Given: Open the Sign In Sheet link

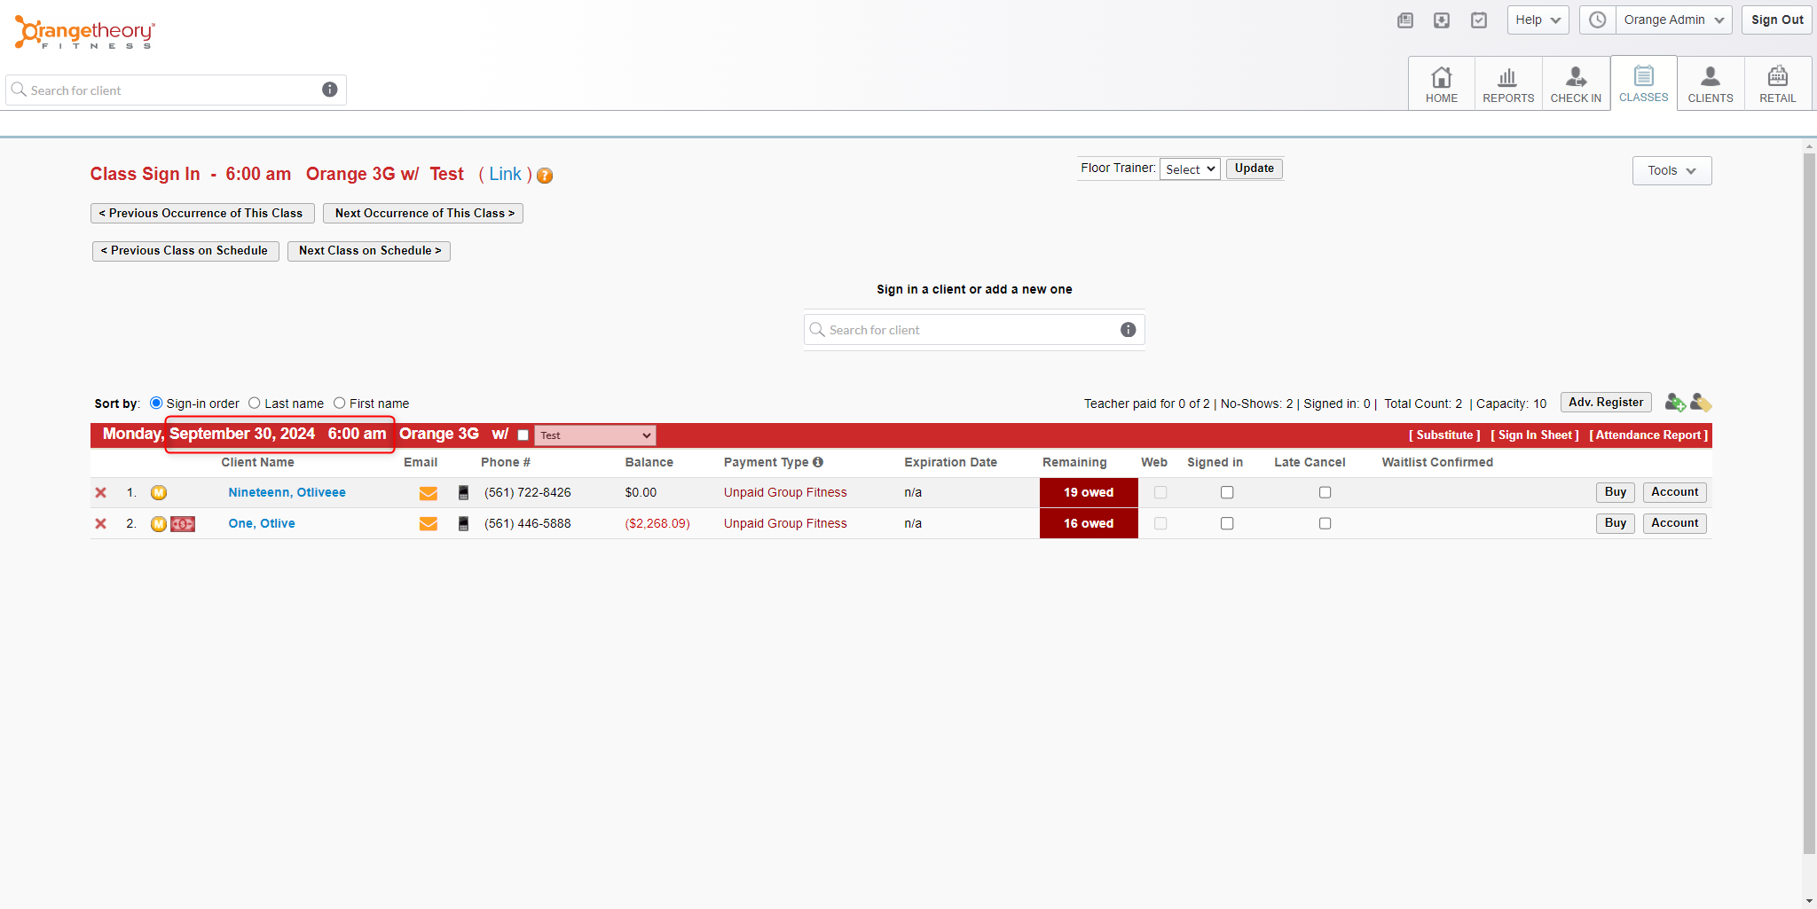Looking at the screenshot, I should pos(1535,435).
